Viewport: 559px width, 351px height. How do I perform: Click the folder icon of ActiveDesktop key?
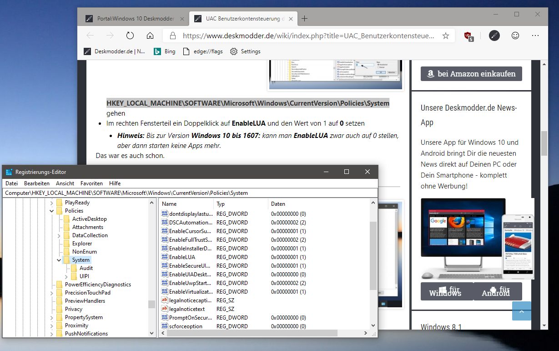[x=67, y=219]
